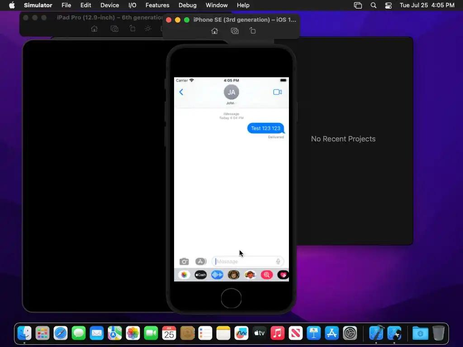Take a screenshot of the iPhone SE simulator
This screenshot has width=463, height=347.
point(235,31)
